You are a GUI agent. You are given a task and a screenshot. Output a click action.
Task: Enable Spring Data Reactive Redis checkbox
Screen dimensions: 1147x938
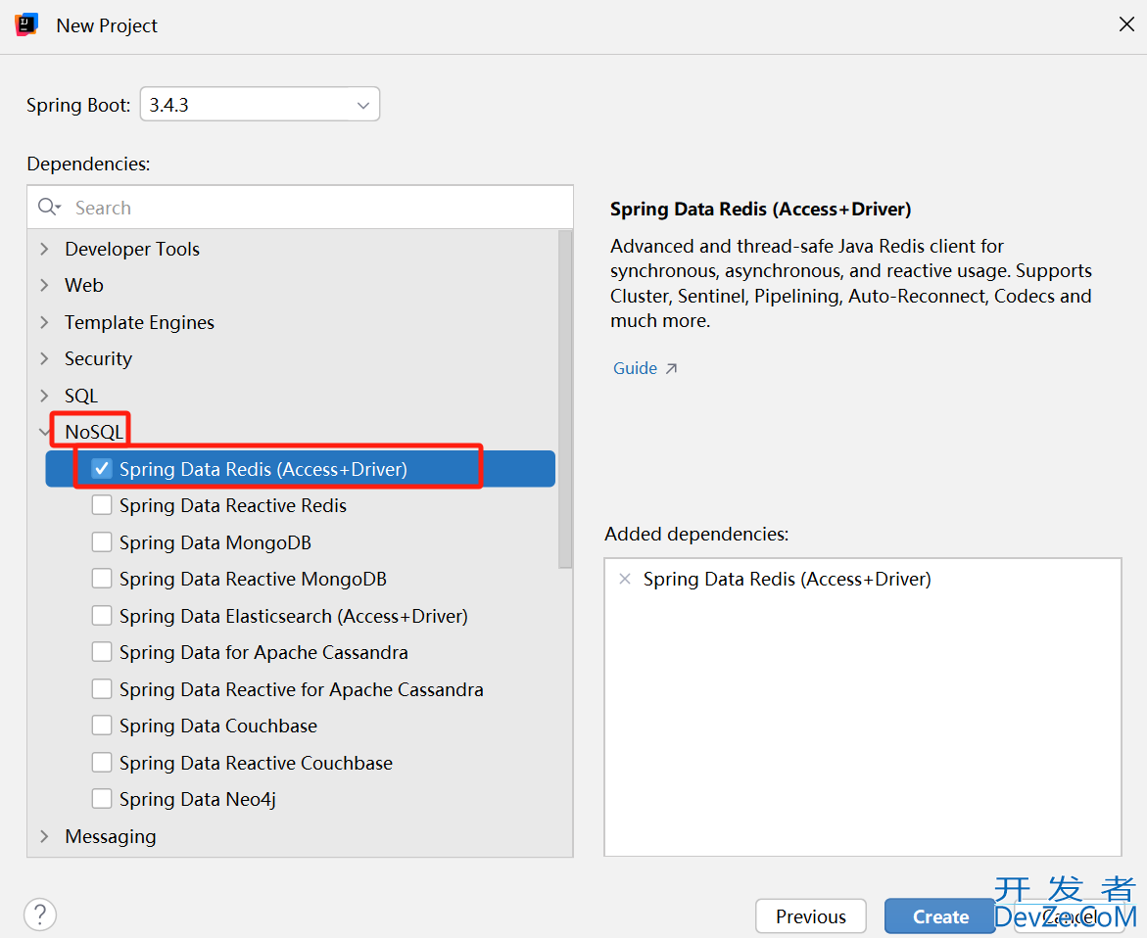(x=102, y=505)
